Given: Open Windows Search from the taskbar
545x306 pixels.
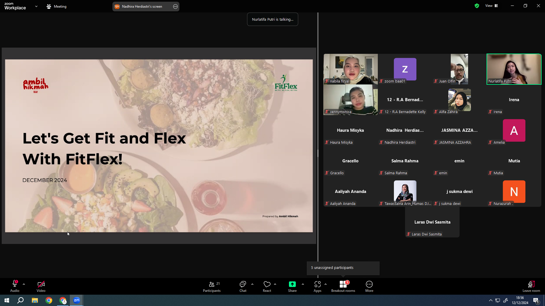Looking at the screenshot, I should pos(20,300).
